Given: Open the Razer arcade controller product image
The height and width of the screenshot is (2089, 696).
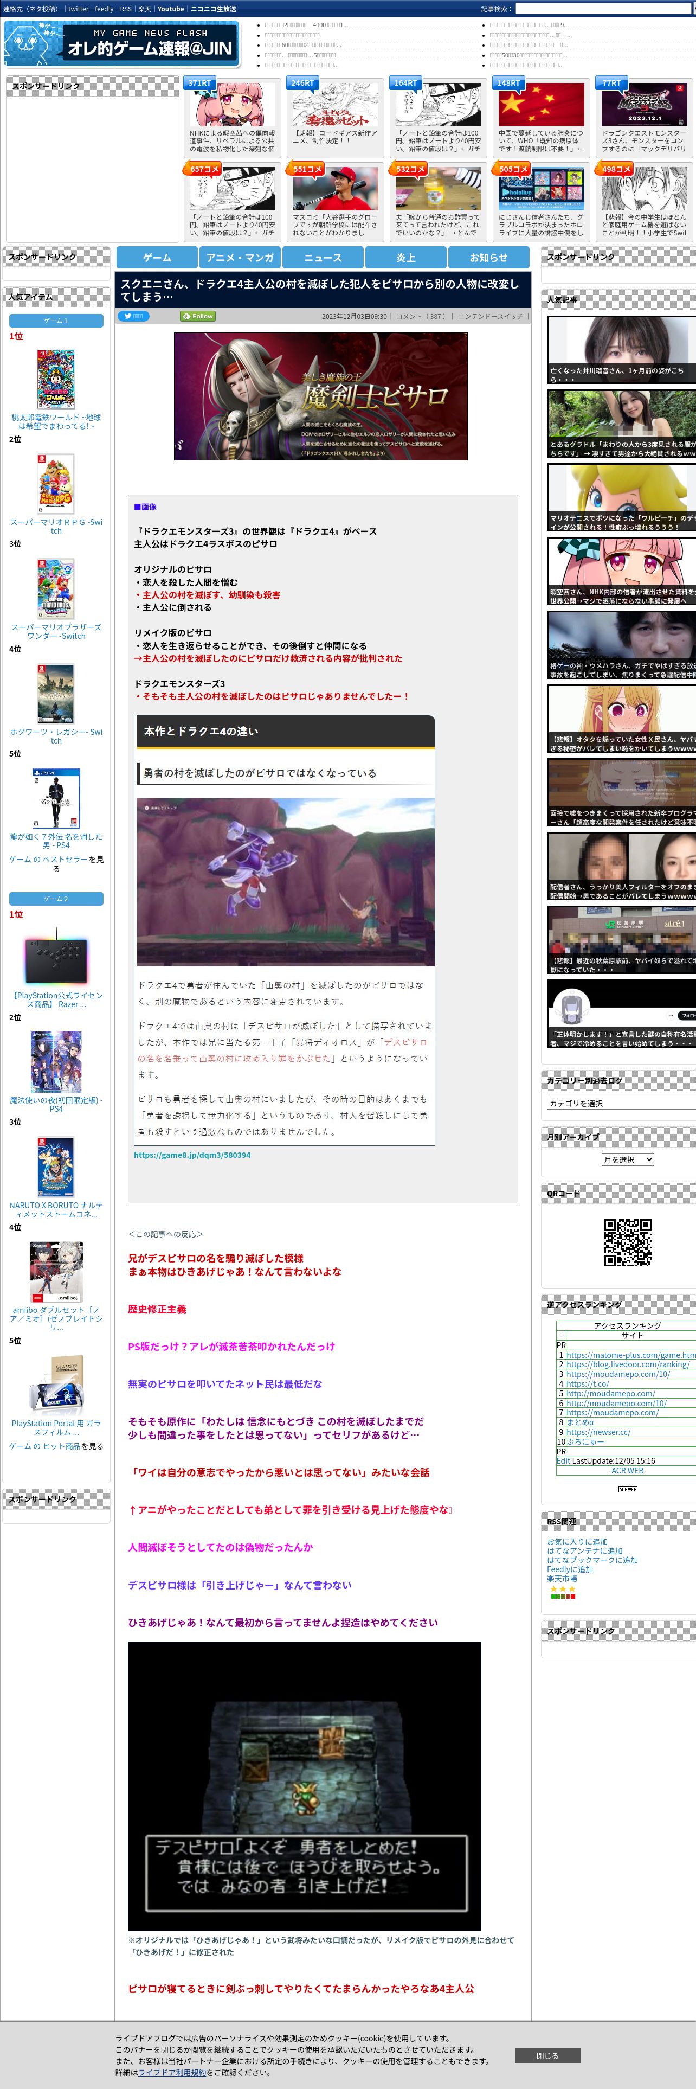Looking at the screenshot, I should click(x=56, y=957).
